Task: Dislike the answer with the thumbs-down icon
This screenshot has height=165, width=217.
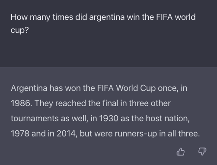Action: coord(202,152)
